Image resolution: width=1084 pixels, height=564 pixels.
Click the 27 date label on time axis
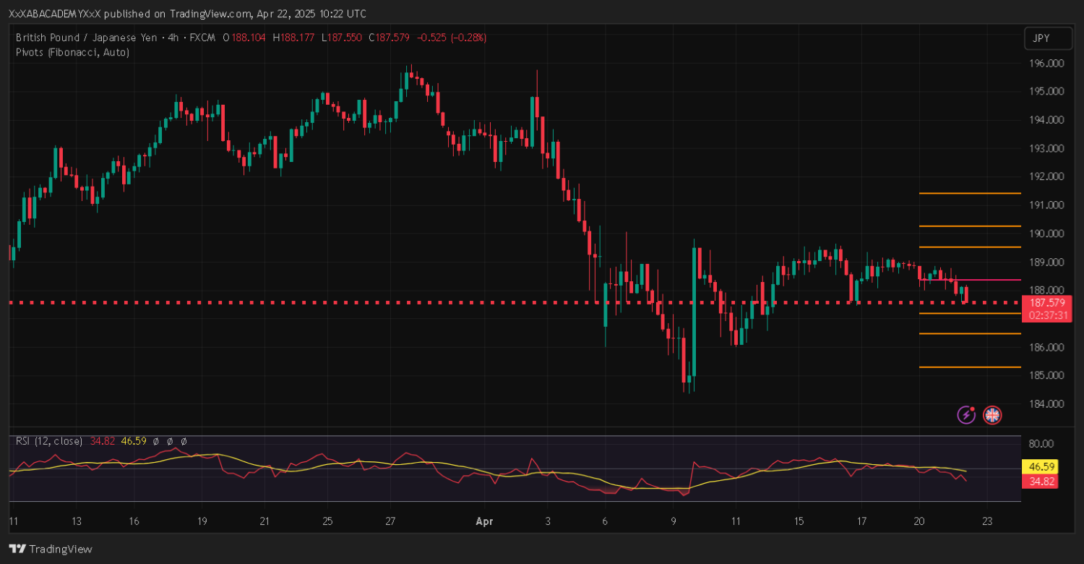(x=391, y=521)
